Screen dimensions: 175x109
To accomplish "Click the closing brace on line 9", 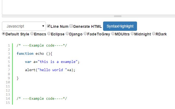I will click(17, 78).
